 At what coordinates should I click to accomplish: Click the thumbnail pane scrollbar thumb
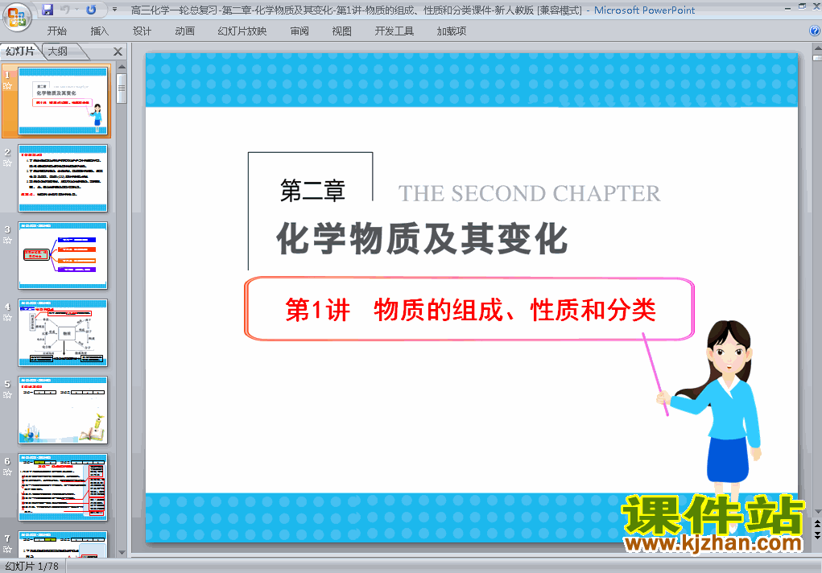coord(122,88)
